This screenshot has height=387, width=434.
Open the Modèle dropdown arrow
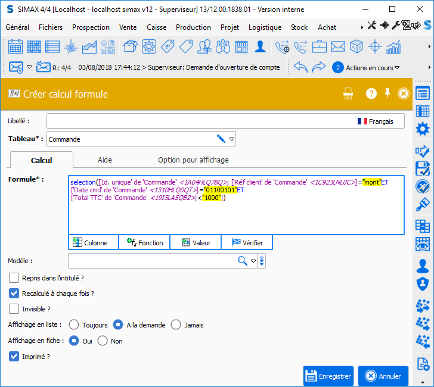[253, 261]
